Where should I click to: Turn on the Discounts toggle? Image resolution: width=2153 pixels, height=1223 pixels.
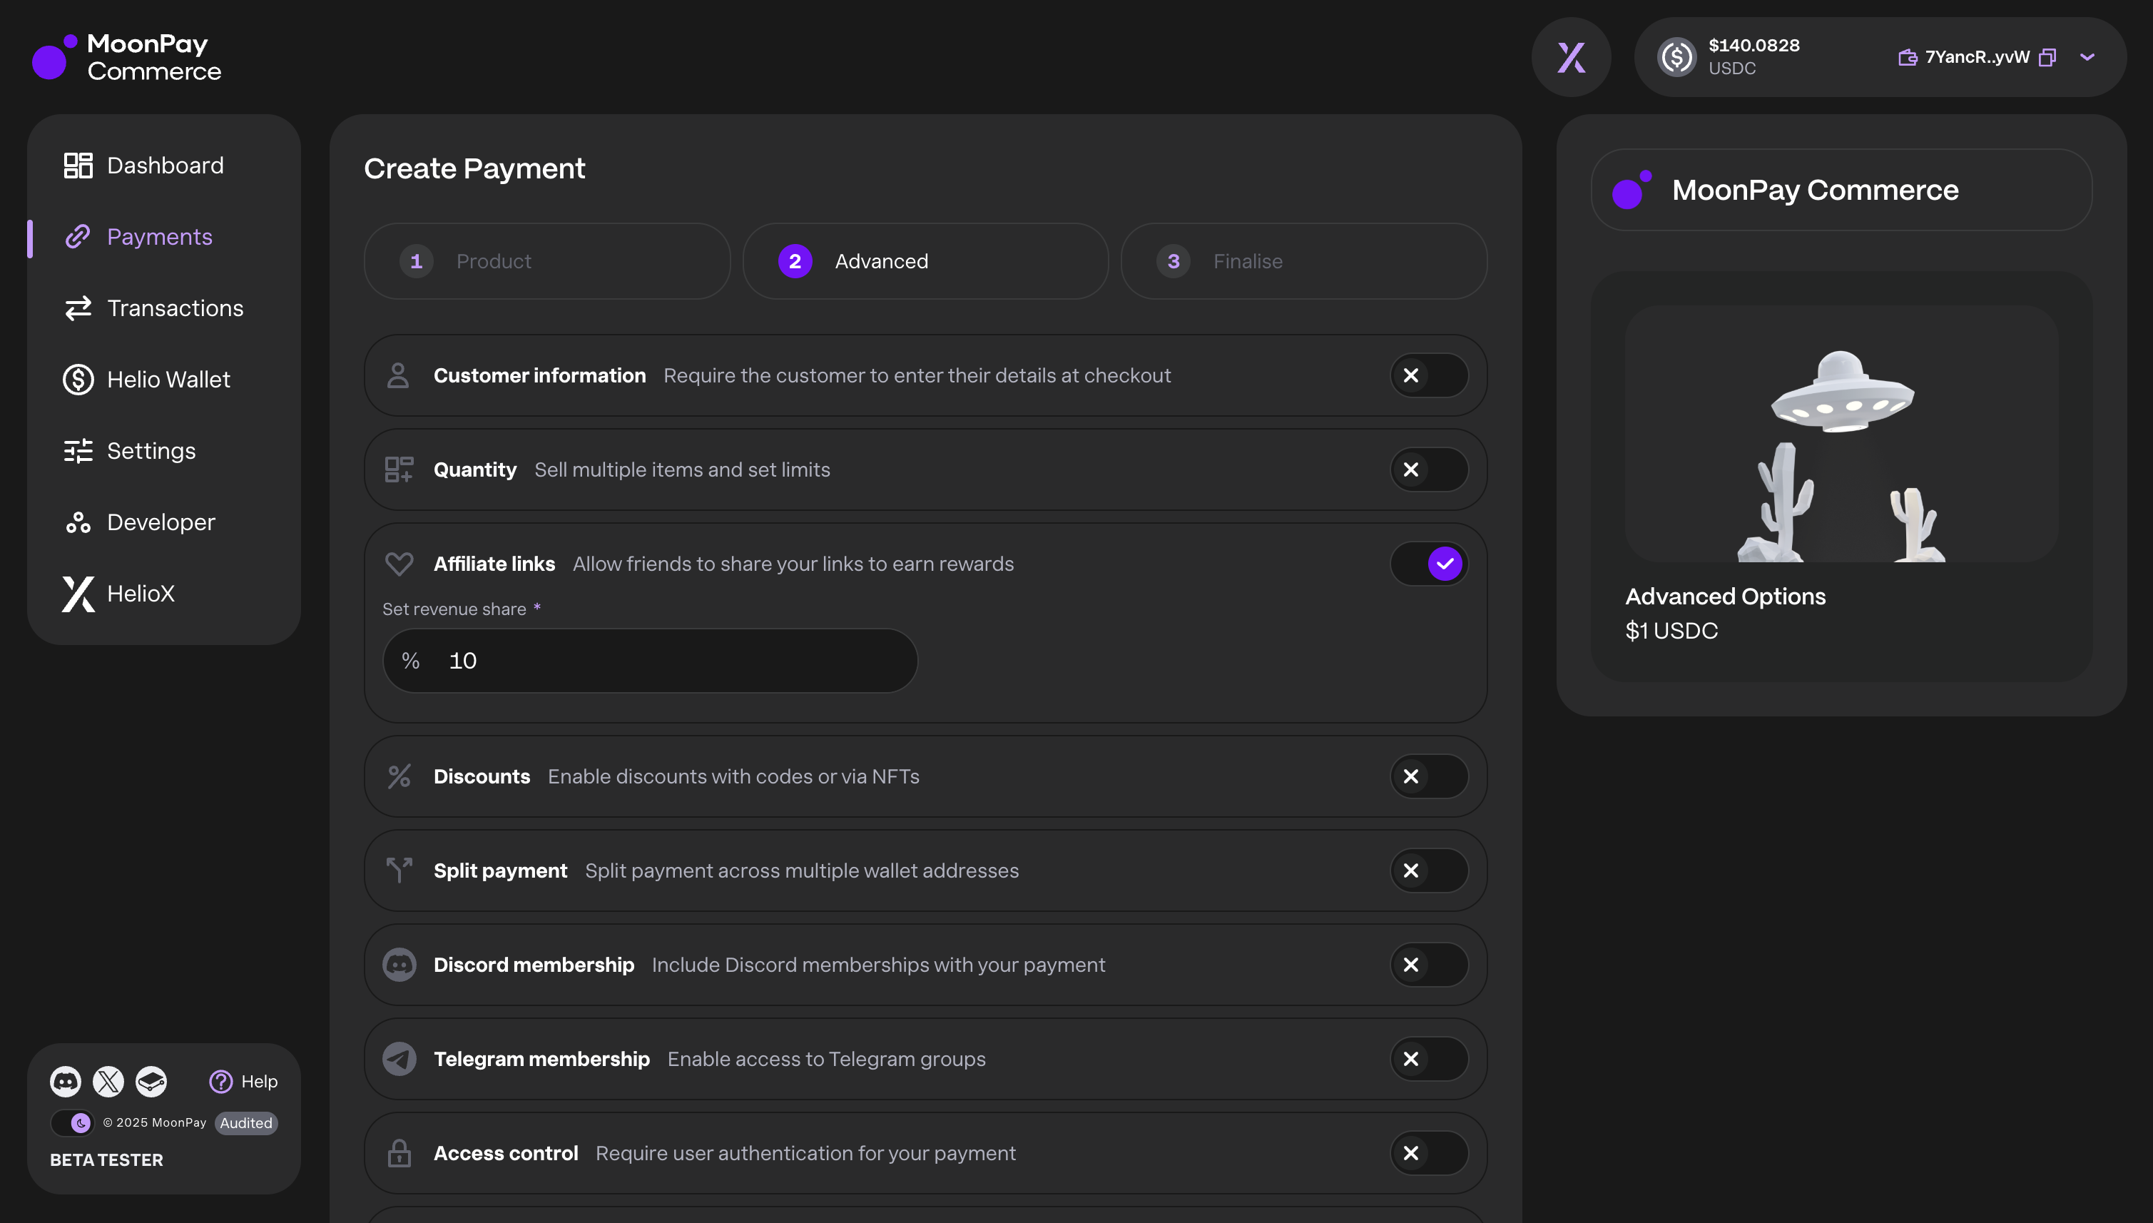pos(1428,776)
